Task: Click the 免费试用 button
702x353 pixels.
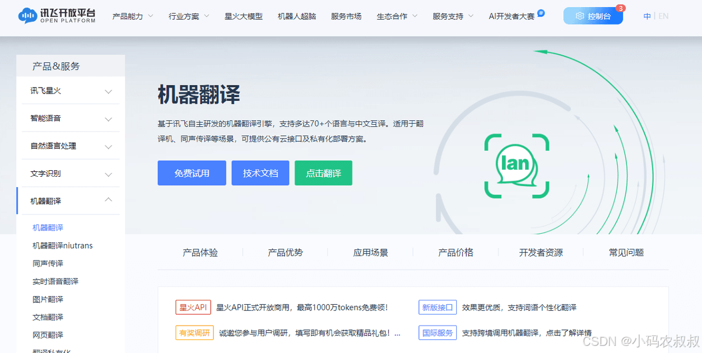Action: click(192, 173)
